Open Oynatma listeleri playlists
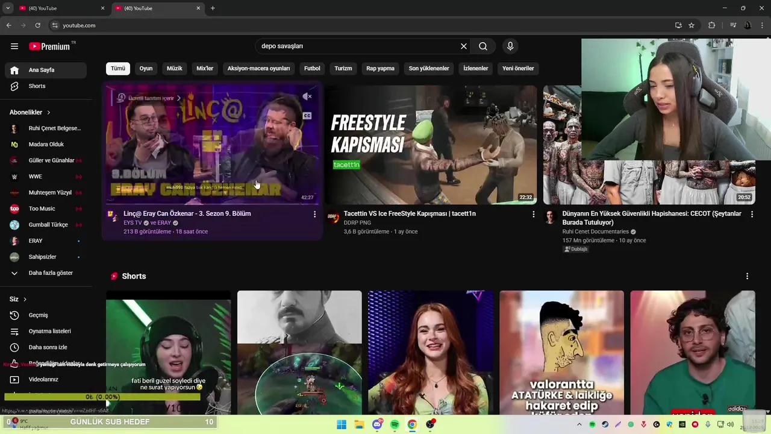This screenshot has width=771, height=434. 46,331
